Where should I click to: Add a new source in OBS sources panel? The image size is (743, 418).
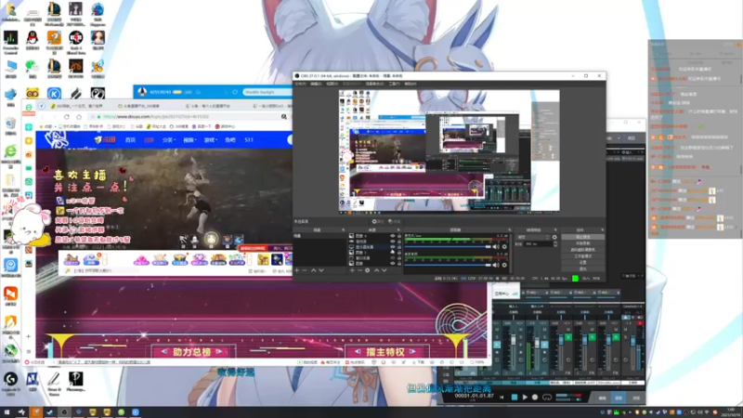(352, 270)
